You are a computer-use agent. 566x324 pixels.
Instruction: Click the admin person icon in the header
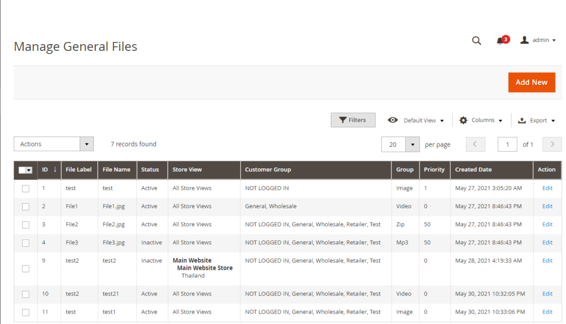[x=524, y=40]
